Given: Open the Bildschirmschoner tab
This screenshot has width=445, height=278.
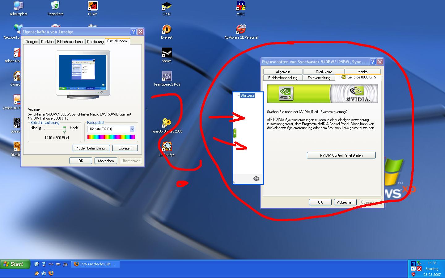Looking at the screenshot, I should 70,42.
